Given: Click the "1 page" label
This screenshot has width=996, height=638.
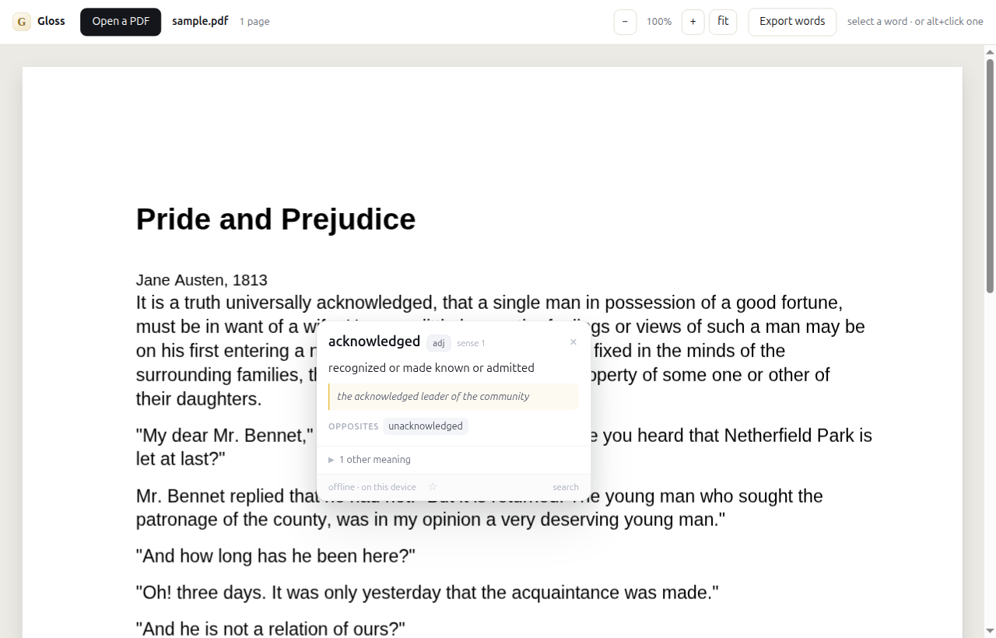Looking at the screenshot, I should [x=254, y=22].
